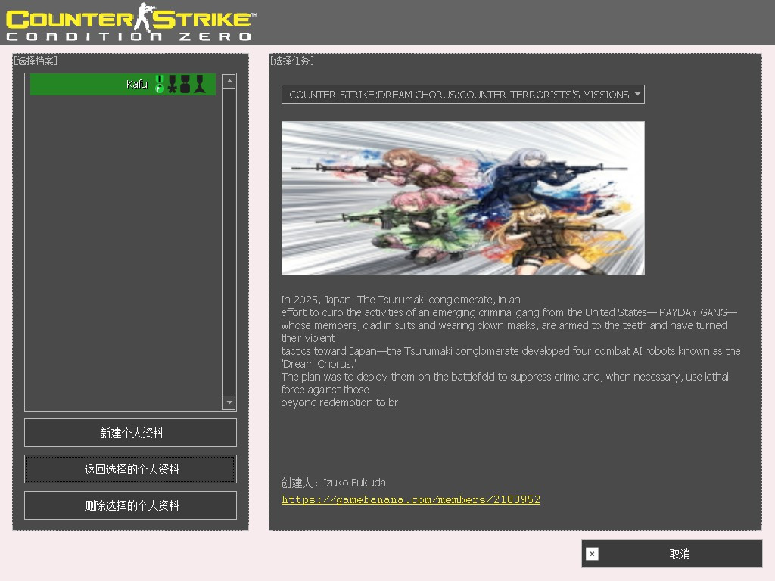Screen dimensions: 775x581
Task: Click the Dream Chorus anime girls artwork
Action: click(x=462, y=198)
